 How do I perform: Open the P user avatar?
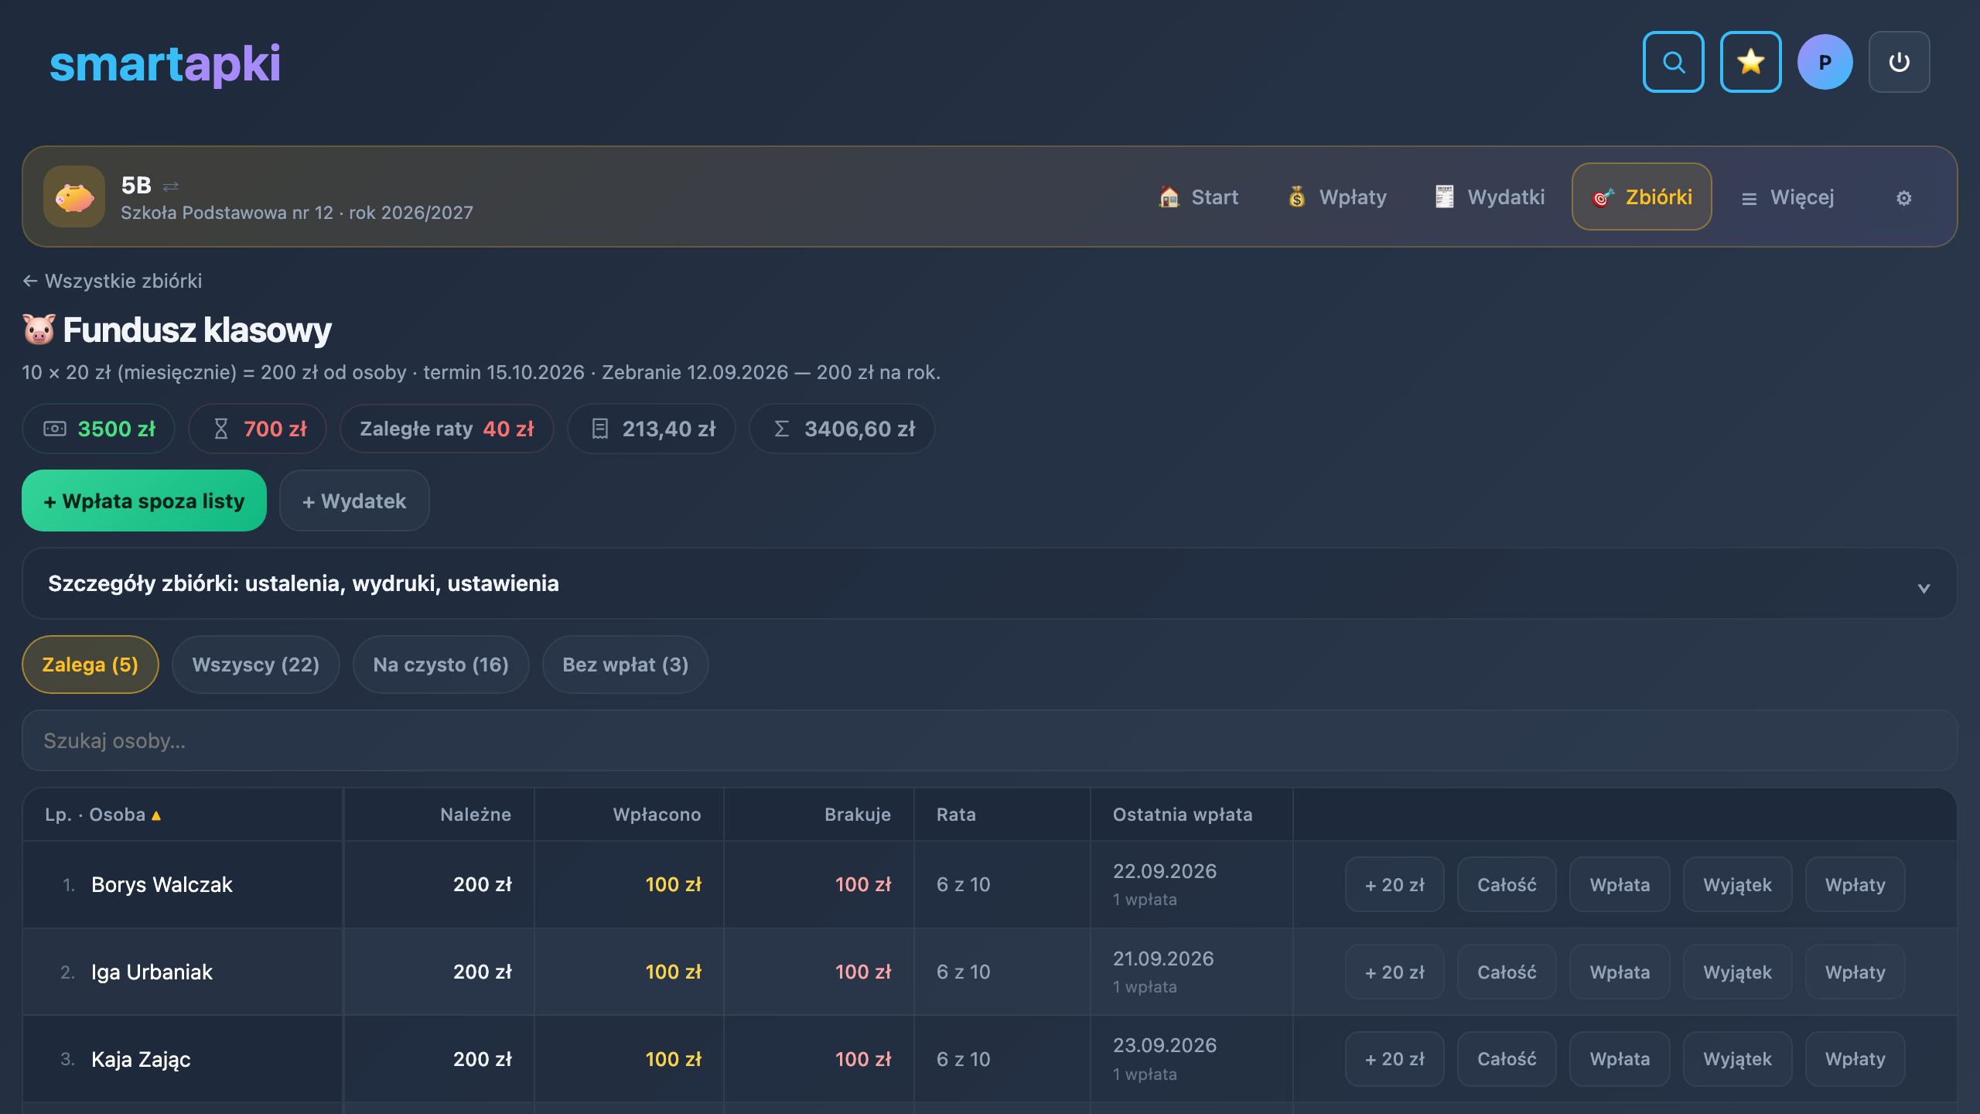click(x=1825, y=62)
